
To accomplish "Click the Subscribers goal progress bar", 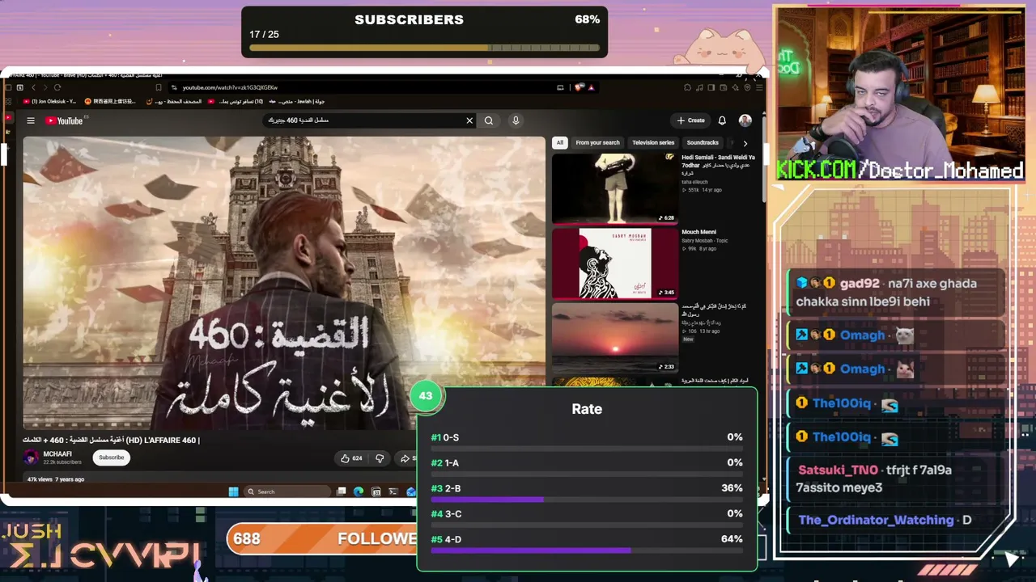I will 424,48.
